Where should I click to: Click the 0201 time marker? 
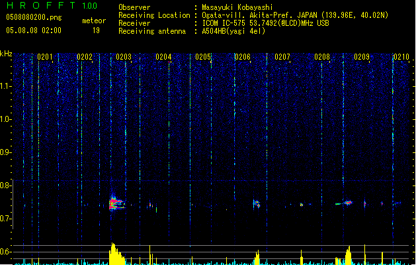pos(44,57)
